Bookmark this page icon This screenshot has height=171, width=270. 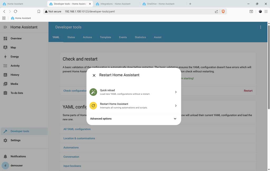coord(39,11)
